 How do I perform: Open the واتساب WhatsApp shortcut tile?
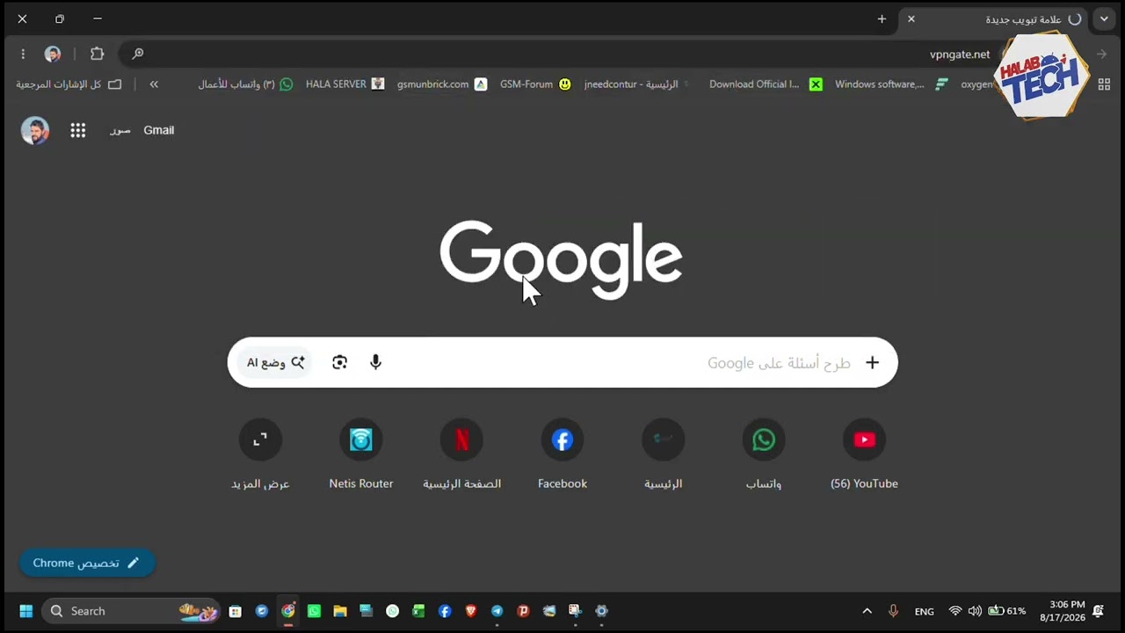[x=764, y=455]
